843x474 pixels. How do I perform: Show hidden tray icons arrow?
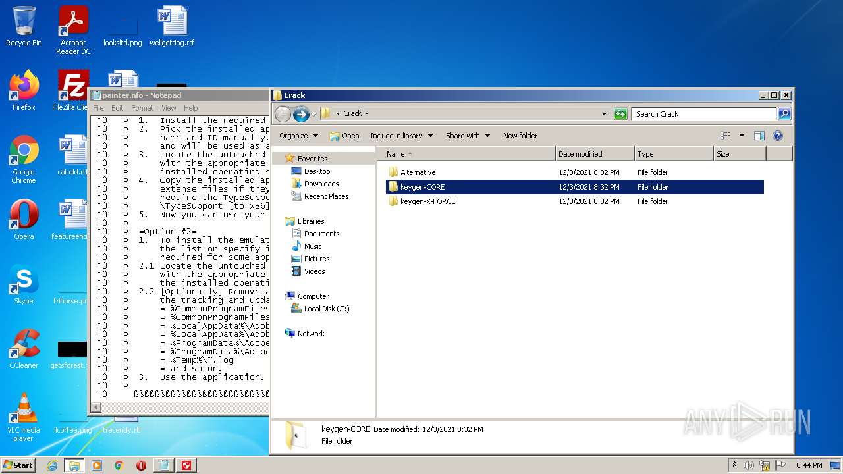tap(734, 465)
